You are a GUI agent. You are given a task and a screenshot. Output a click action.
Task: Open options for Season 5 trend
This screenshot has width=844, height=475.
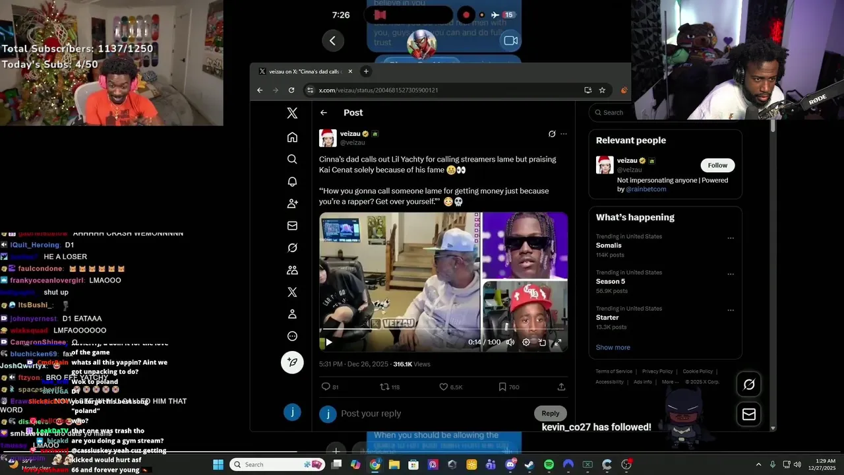pyautogui.click(x=731, y=274)
